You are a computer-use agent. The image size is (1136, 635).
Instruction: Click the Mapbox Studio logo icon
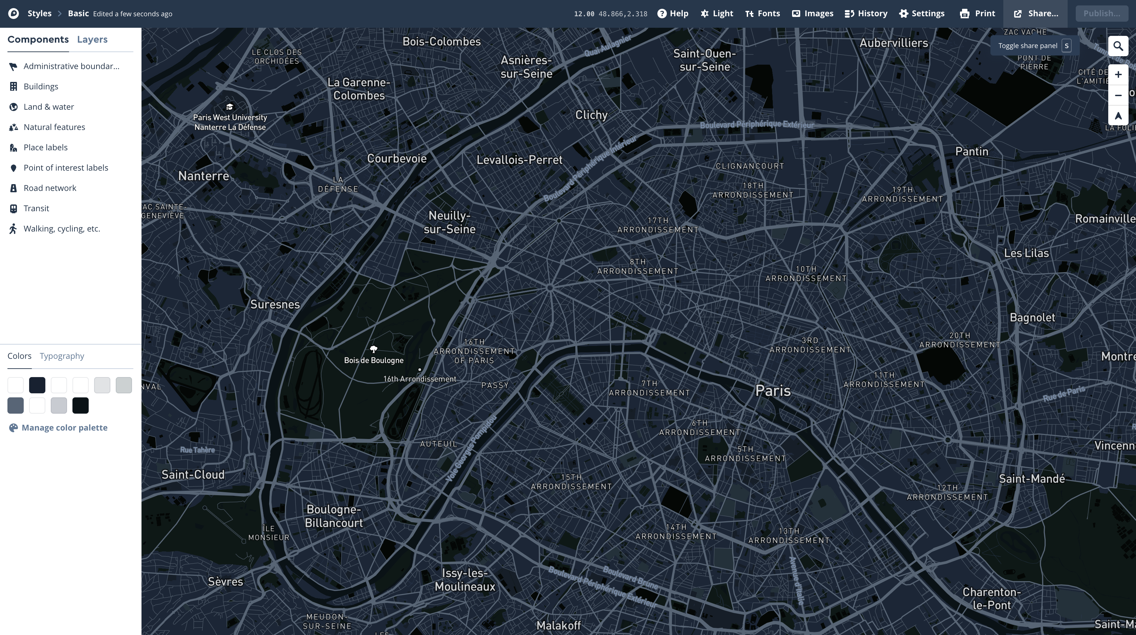[x=14, y=14]
